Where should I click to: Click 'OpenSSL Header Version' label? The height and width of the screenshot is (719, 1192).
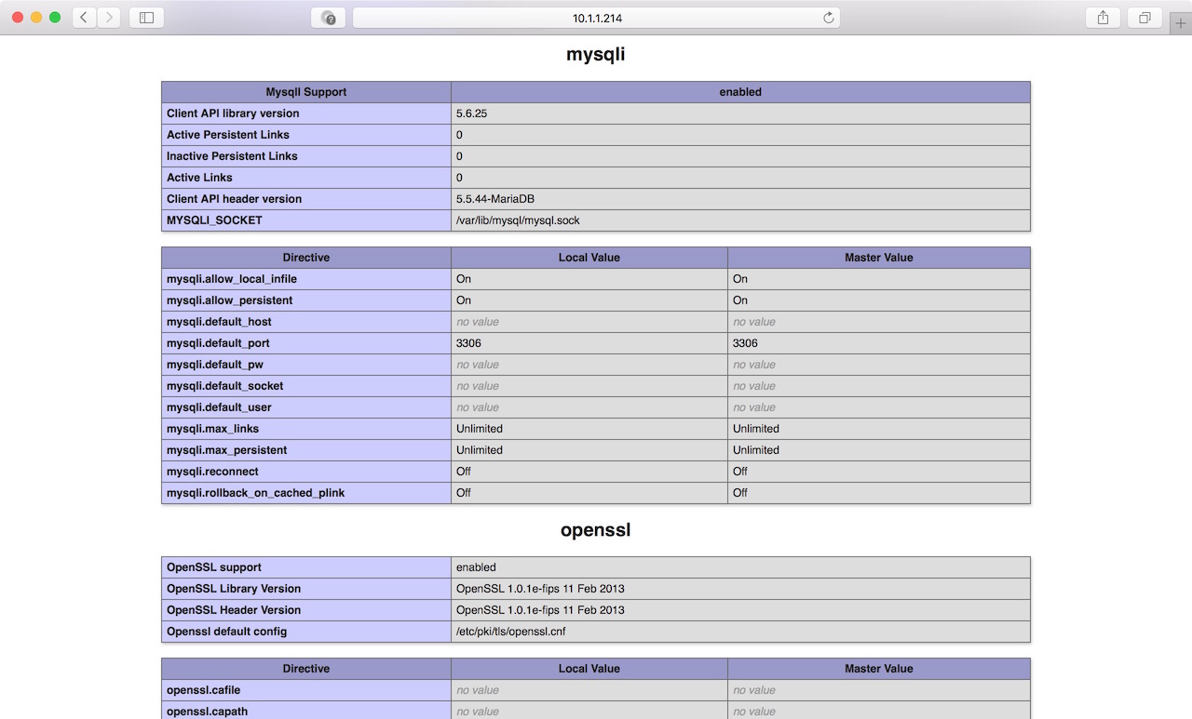click(234, 610)
